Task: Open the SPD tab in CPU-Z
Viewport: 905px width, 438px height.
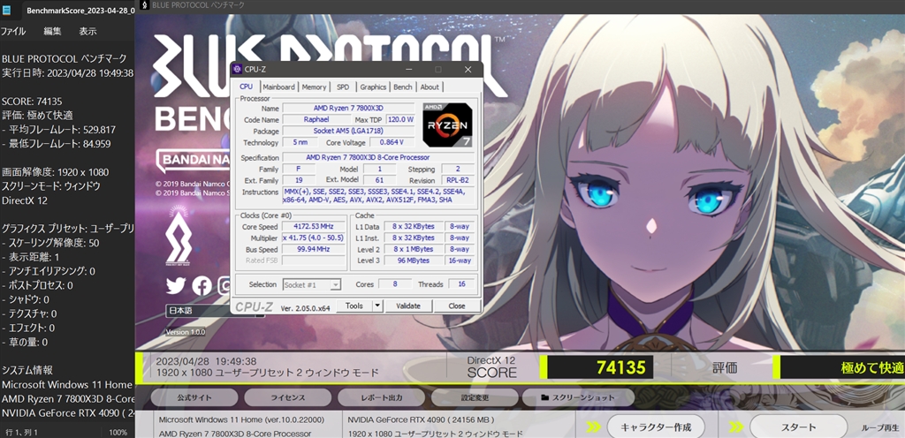Action: click(343, 87)
